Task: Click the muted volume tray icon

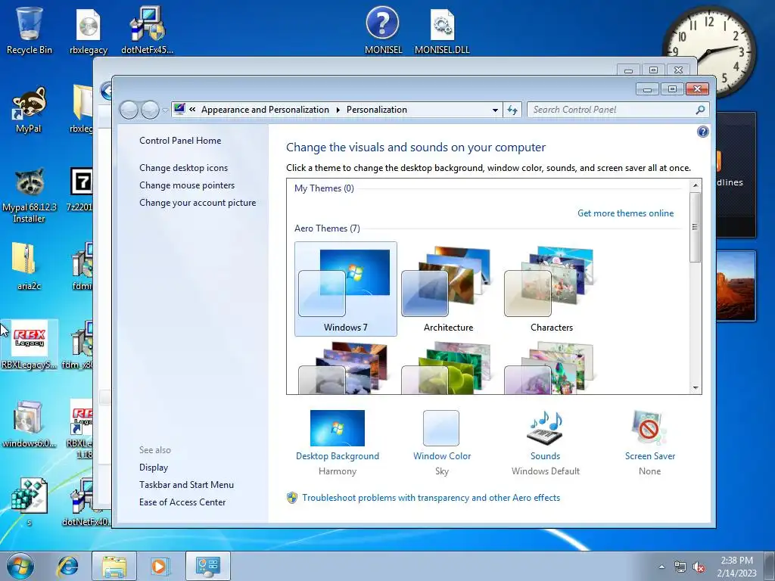Action: [x=699, y=567]
